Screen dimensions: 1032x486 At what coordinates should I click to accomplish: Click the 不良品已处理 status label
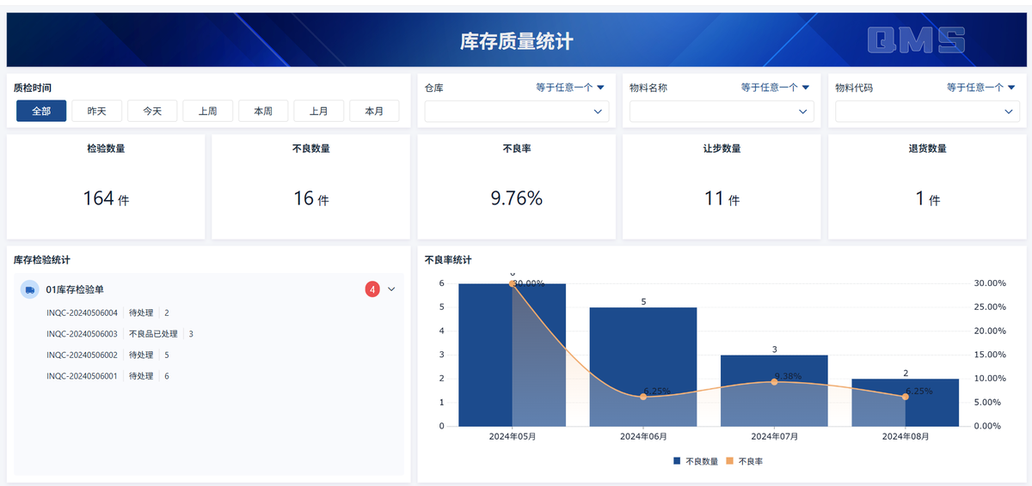coord(153,334)
